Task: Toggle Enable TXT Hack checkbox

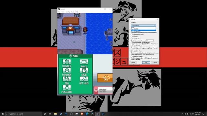Action: [x=132, y=46]
